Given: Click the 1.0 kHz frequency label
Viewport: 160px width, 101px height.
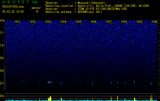Looking at the screenshot, I should [x=2, y=45].
